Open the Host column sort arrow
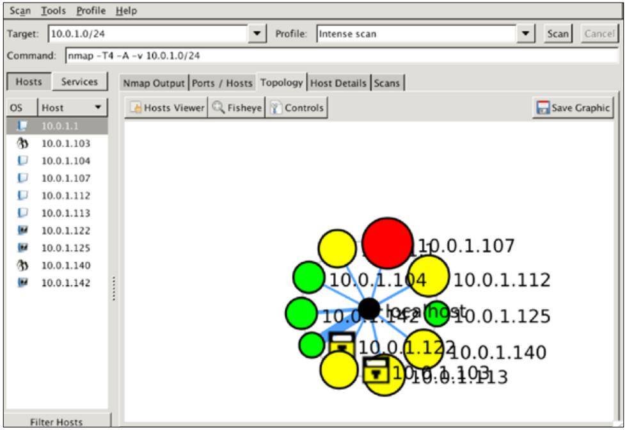Viewport: 627px width, 430px height. pos(98,107)
